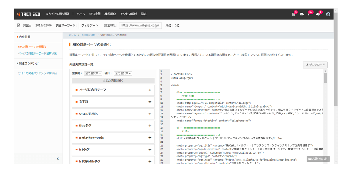Open the info notifications icon with badge 57
The image size is (354, 178).
click(x=309, y=14)
